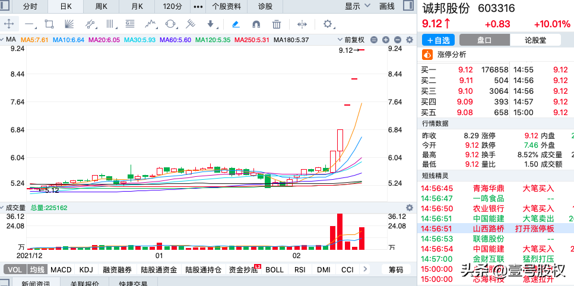Select the horizontal line drawing tool

click(30, 24)
